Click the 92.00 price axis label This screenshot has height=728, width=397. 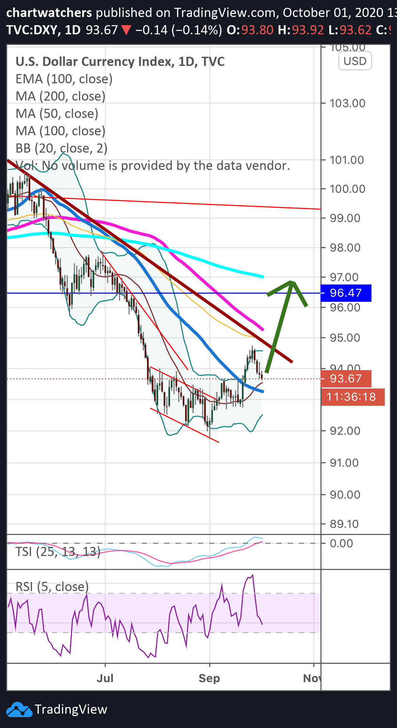tap(345, 431)
